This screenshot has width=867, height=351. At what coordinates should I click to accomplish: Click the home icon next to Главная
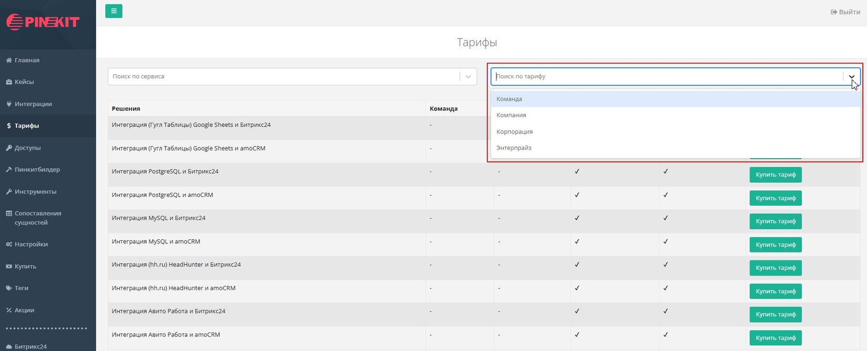pyautogui.click(x=9, y=60)
